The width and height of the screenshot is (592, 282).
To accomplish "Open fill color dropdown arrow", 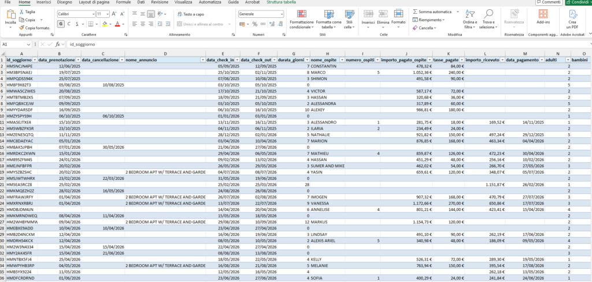I will tap(110, 24).
